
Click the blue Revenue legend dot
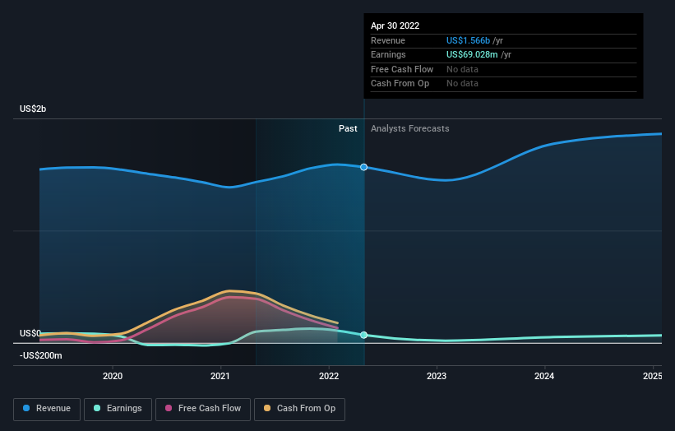(26, 408)
